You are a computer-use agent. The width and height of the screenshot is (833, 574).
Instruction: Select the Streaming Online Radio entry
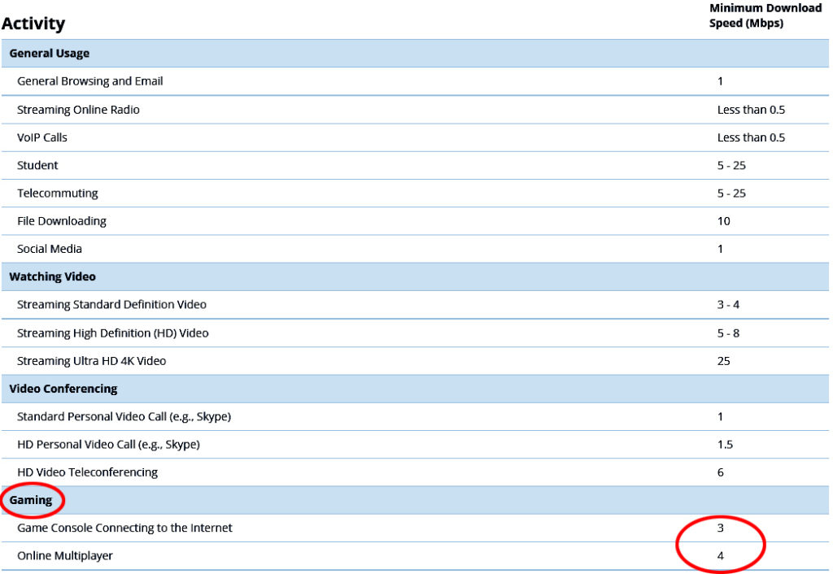click(78, 110)
